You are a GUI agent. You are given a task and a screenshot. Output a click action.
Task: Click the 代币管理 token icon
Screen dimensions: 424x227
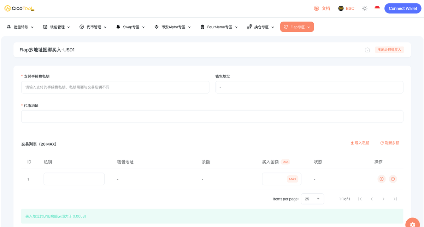coord(82,27)
